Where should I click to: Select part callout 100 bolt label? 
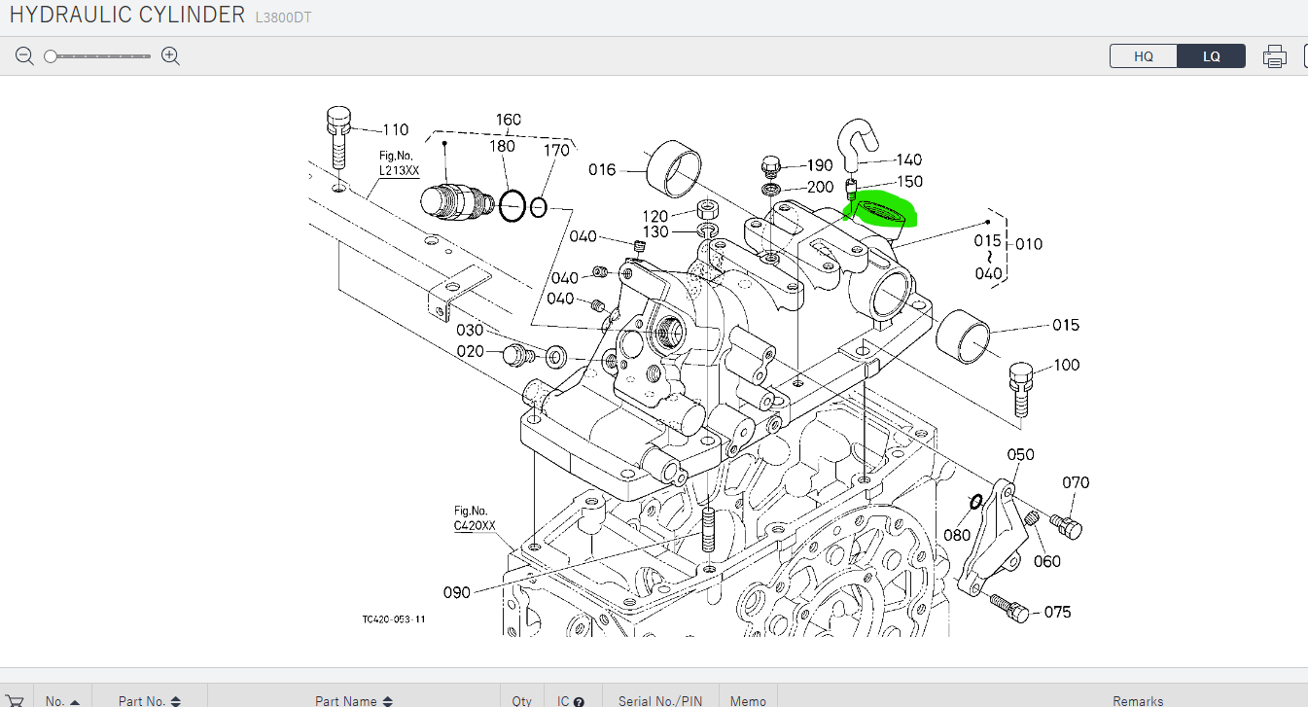click(1067, 365)
